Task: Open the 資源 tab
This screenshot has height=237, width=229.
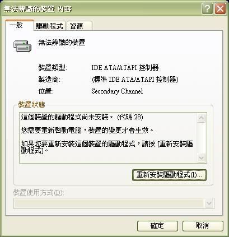Action: tap(80, 26)
